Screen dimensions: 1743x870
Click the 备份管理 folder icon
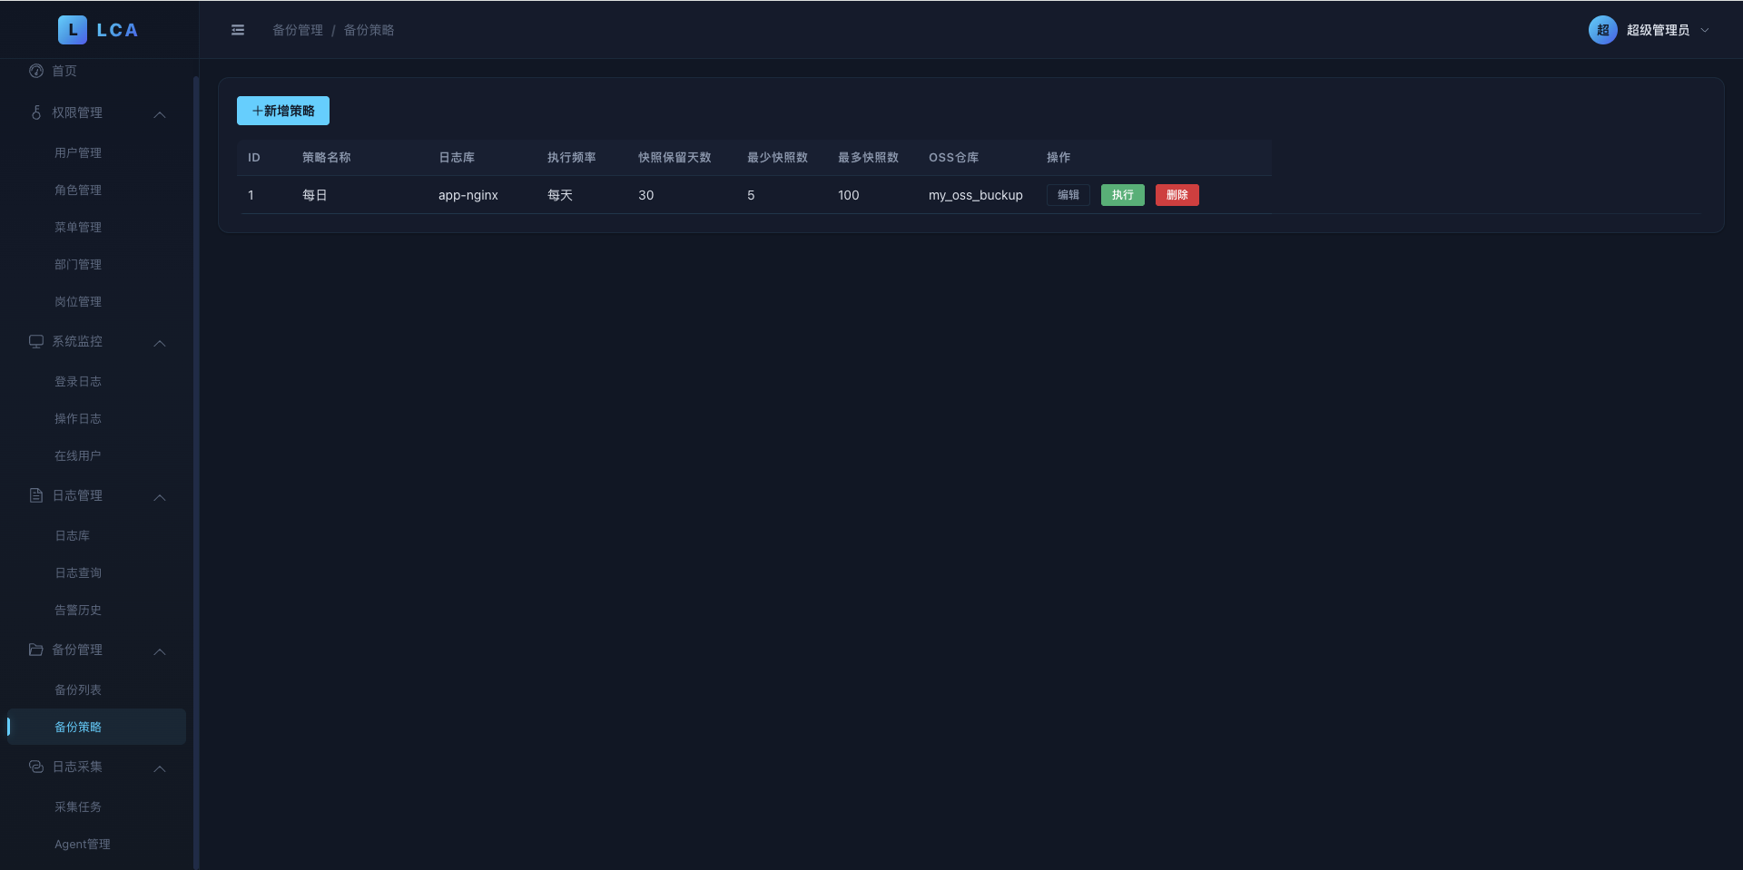(36, 650)
